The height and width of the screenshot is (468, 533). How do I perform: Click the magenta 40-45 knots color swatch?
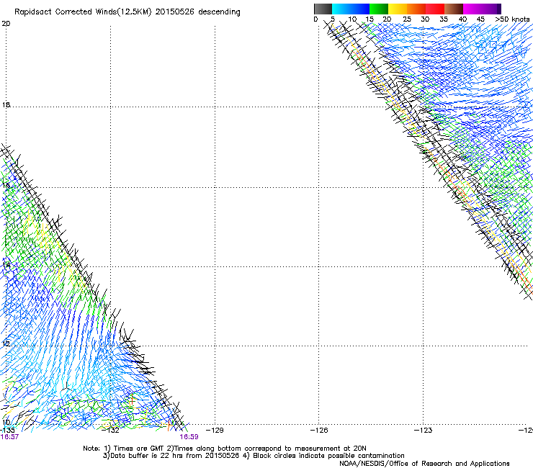pyautogui.click(x=472, y=9)
